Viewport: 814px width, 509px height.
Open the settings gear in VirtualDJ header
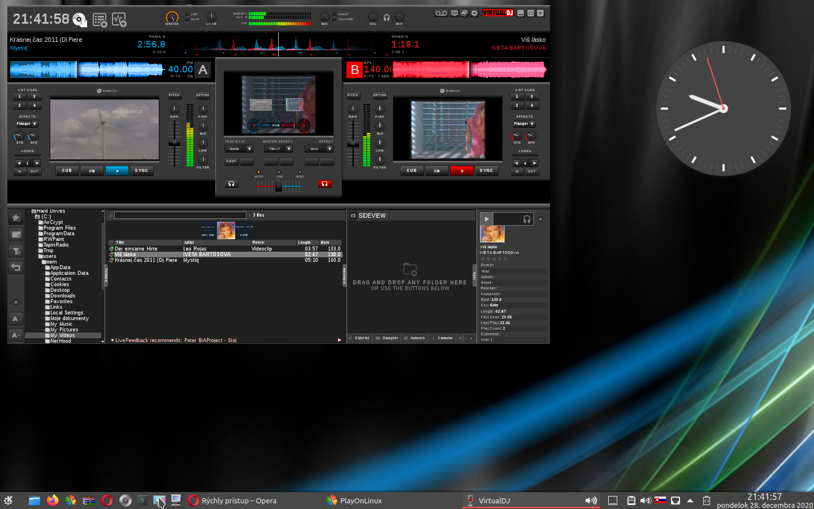pyautogui.click(x=474, y=13)
